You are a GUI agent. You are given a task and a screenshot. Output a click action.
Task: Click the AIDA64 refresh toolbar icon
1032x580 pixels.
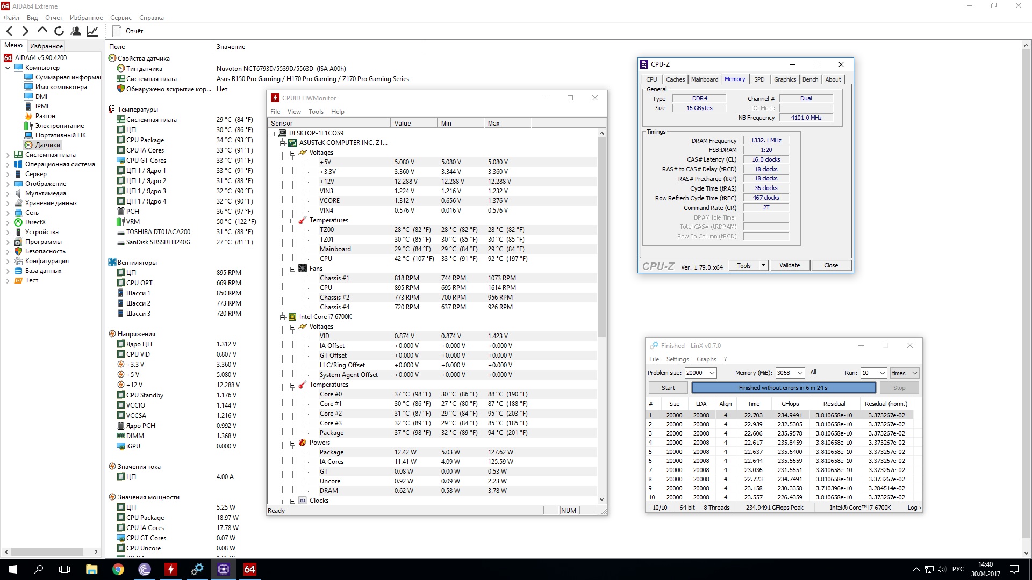click(59, 31)
